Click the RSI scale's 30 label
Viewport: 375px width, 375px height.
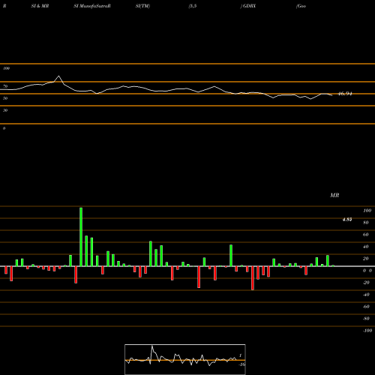coord(5,110)
